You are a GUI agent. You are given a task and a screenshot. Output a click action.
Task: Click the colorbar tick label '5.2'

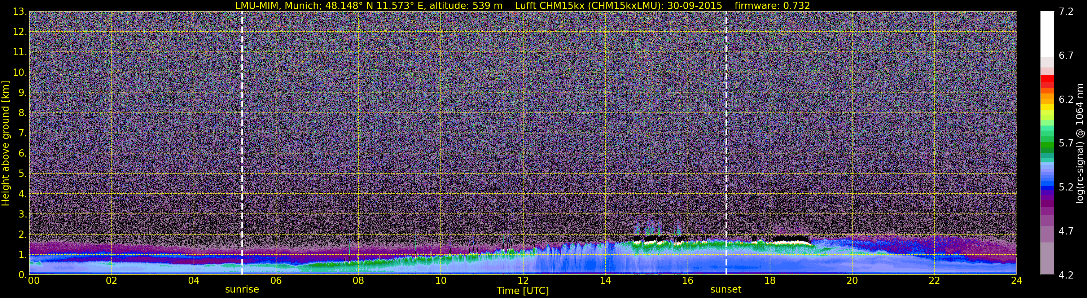tap(1066, 187)
